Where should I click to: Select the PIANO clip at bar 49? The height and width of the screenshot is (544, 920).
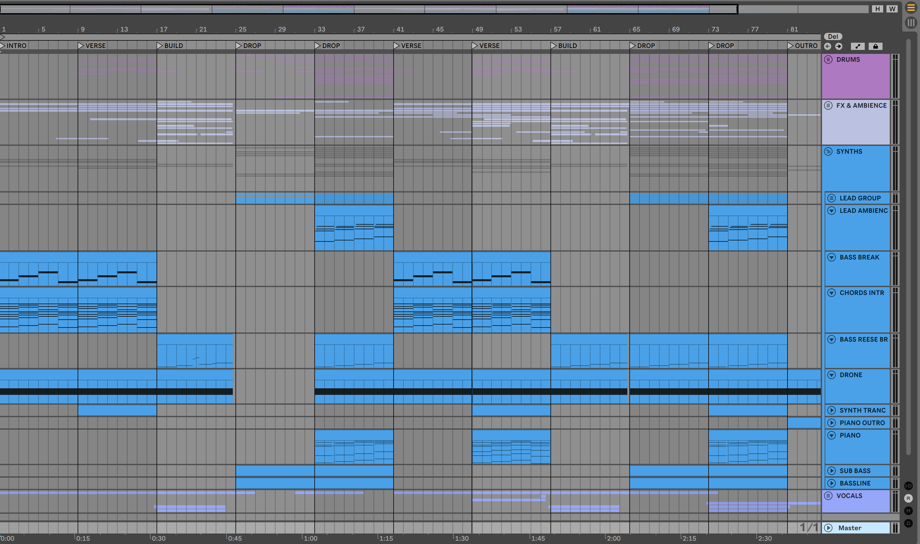[x=511, y=447]
